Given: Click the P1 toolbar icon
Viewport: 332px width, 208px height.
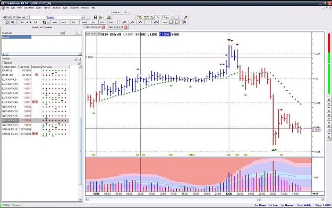Looking at the screenshot, I should [185, 22].
